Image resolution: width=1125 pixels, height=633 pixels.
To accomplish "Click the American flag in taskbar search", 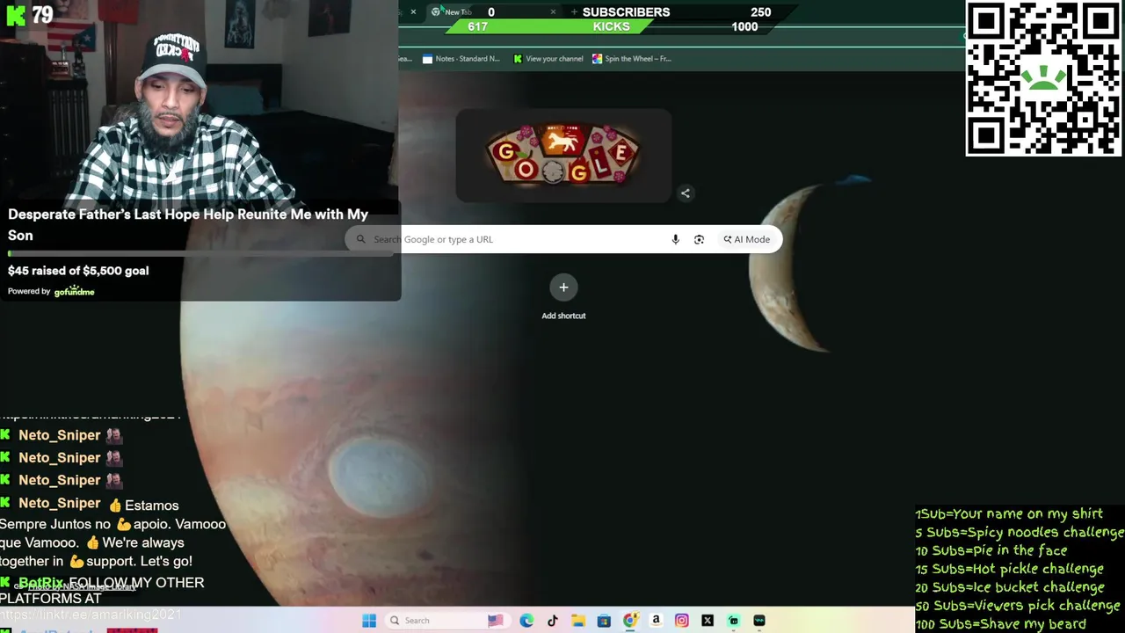I will [495, 621].
